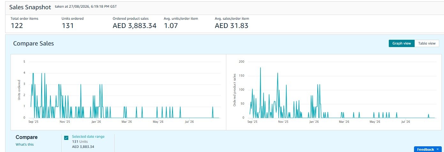Switch to Table view

point(426,44)
